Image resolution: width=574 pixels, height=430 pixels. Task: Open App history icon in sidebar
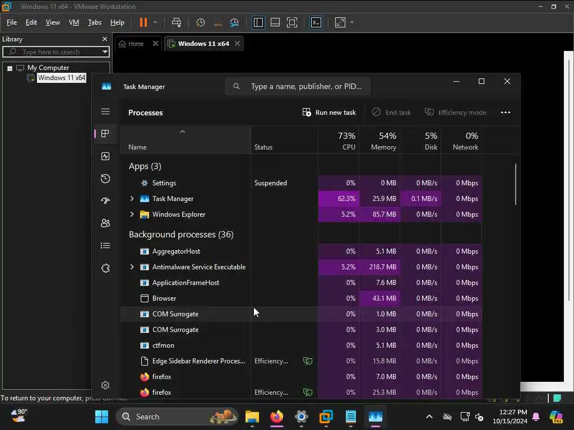pos(105,179)
